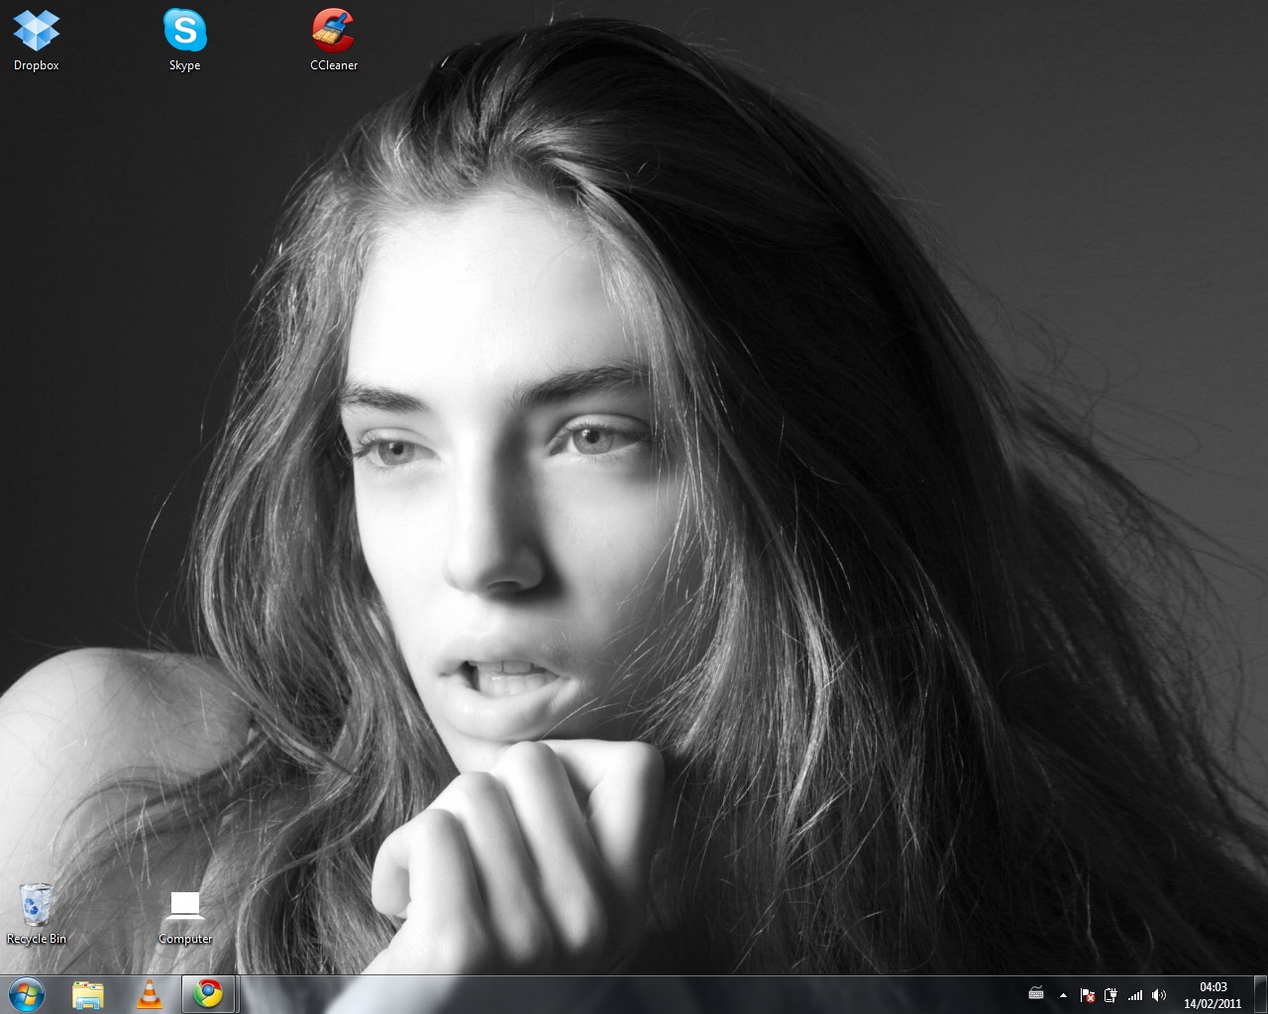This screenshot has width=1268, height=1014.
Task: Switch to Google Chrome in taskbar
Action: tap(208, 994)
